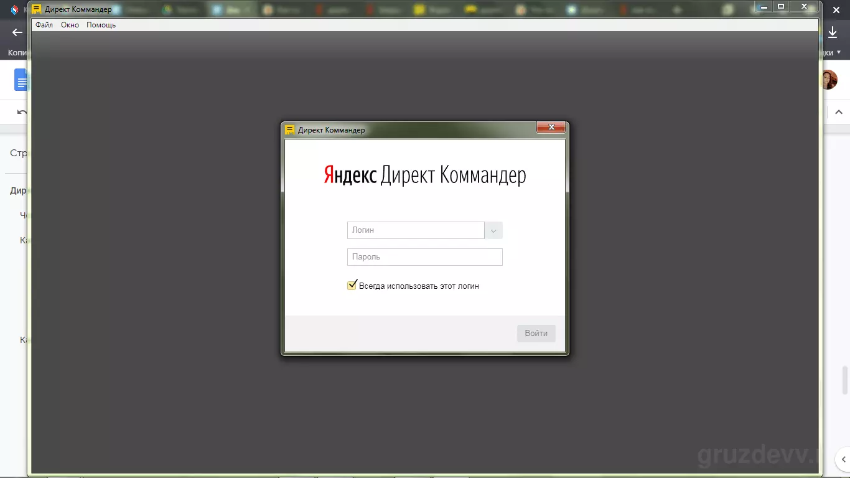Click the side panel arrow in Docs corner
850x478 pixels.
click(x=844, y=460)
